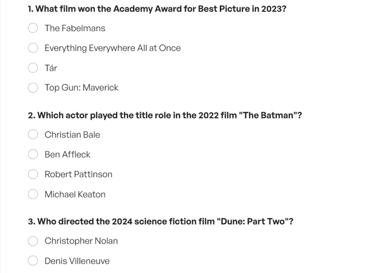Image resolution: width=365 pixels, height=273 pixels.
Task: Select the radio button for The Fabelmans
Action: coord(33,28)
